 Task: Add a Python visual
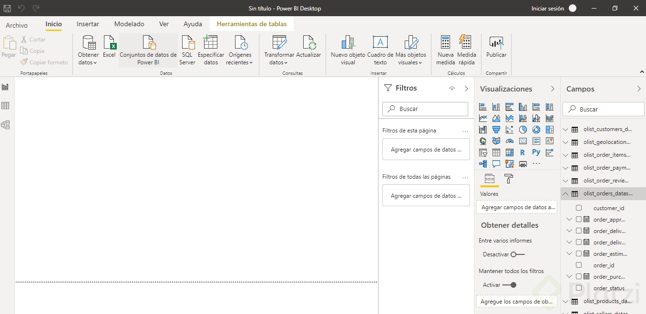536,152
